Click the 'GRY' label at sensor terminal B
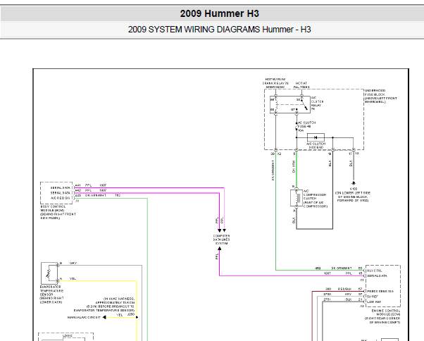424x341 pixels. [73, 263]
